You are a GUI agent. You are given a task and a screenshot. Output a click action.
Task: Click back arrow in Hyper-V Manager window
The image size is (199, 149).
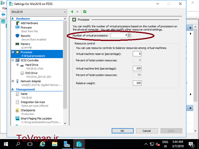(x=3, y=15)
